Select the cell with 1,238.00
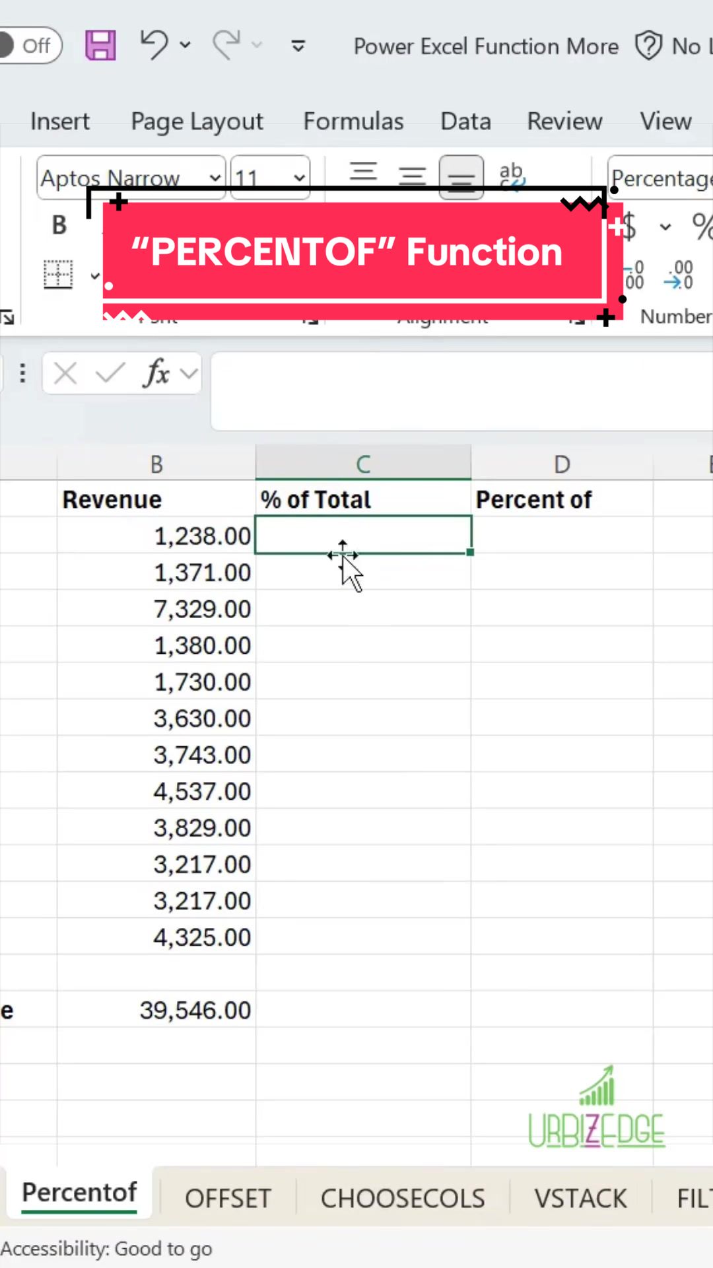 point(156,536)
